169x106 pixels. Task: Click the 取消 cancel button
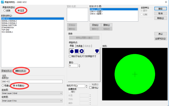coord(161,14)
